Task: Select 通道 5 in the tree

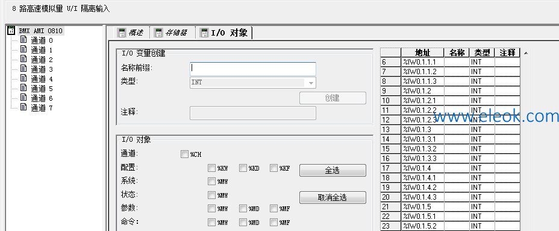Action: pos(42,88)
